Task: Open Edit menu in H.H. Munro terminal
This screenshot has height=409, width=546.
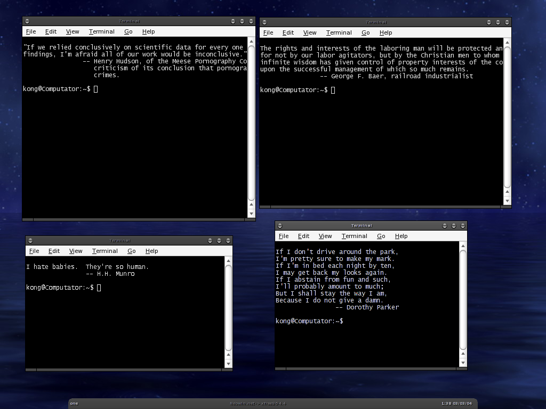Action: point(54,251)
